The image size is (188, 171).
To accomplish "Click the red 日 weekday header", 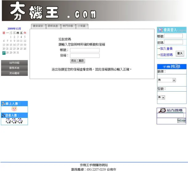I will [4, 33].
